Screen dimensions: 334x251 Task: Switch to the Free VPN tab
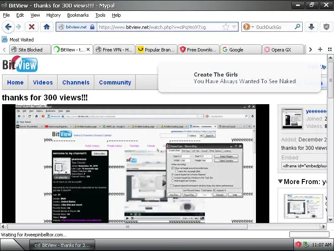coord(114,49)
